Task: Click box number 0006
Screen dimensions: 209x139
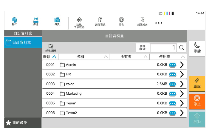Action: pos(50,113)
